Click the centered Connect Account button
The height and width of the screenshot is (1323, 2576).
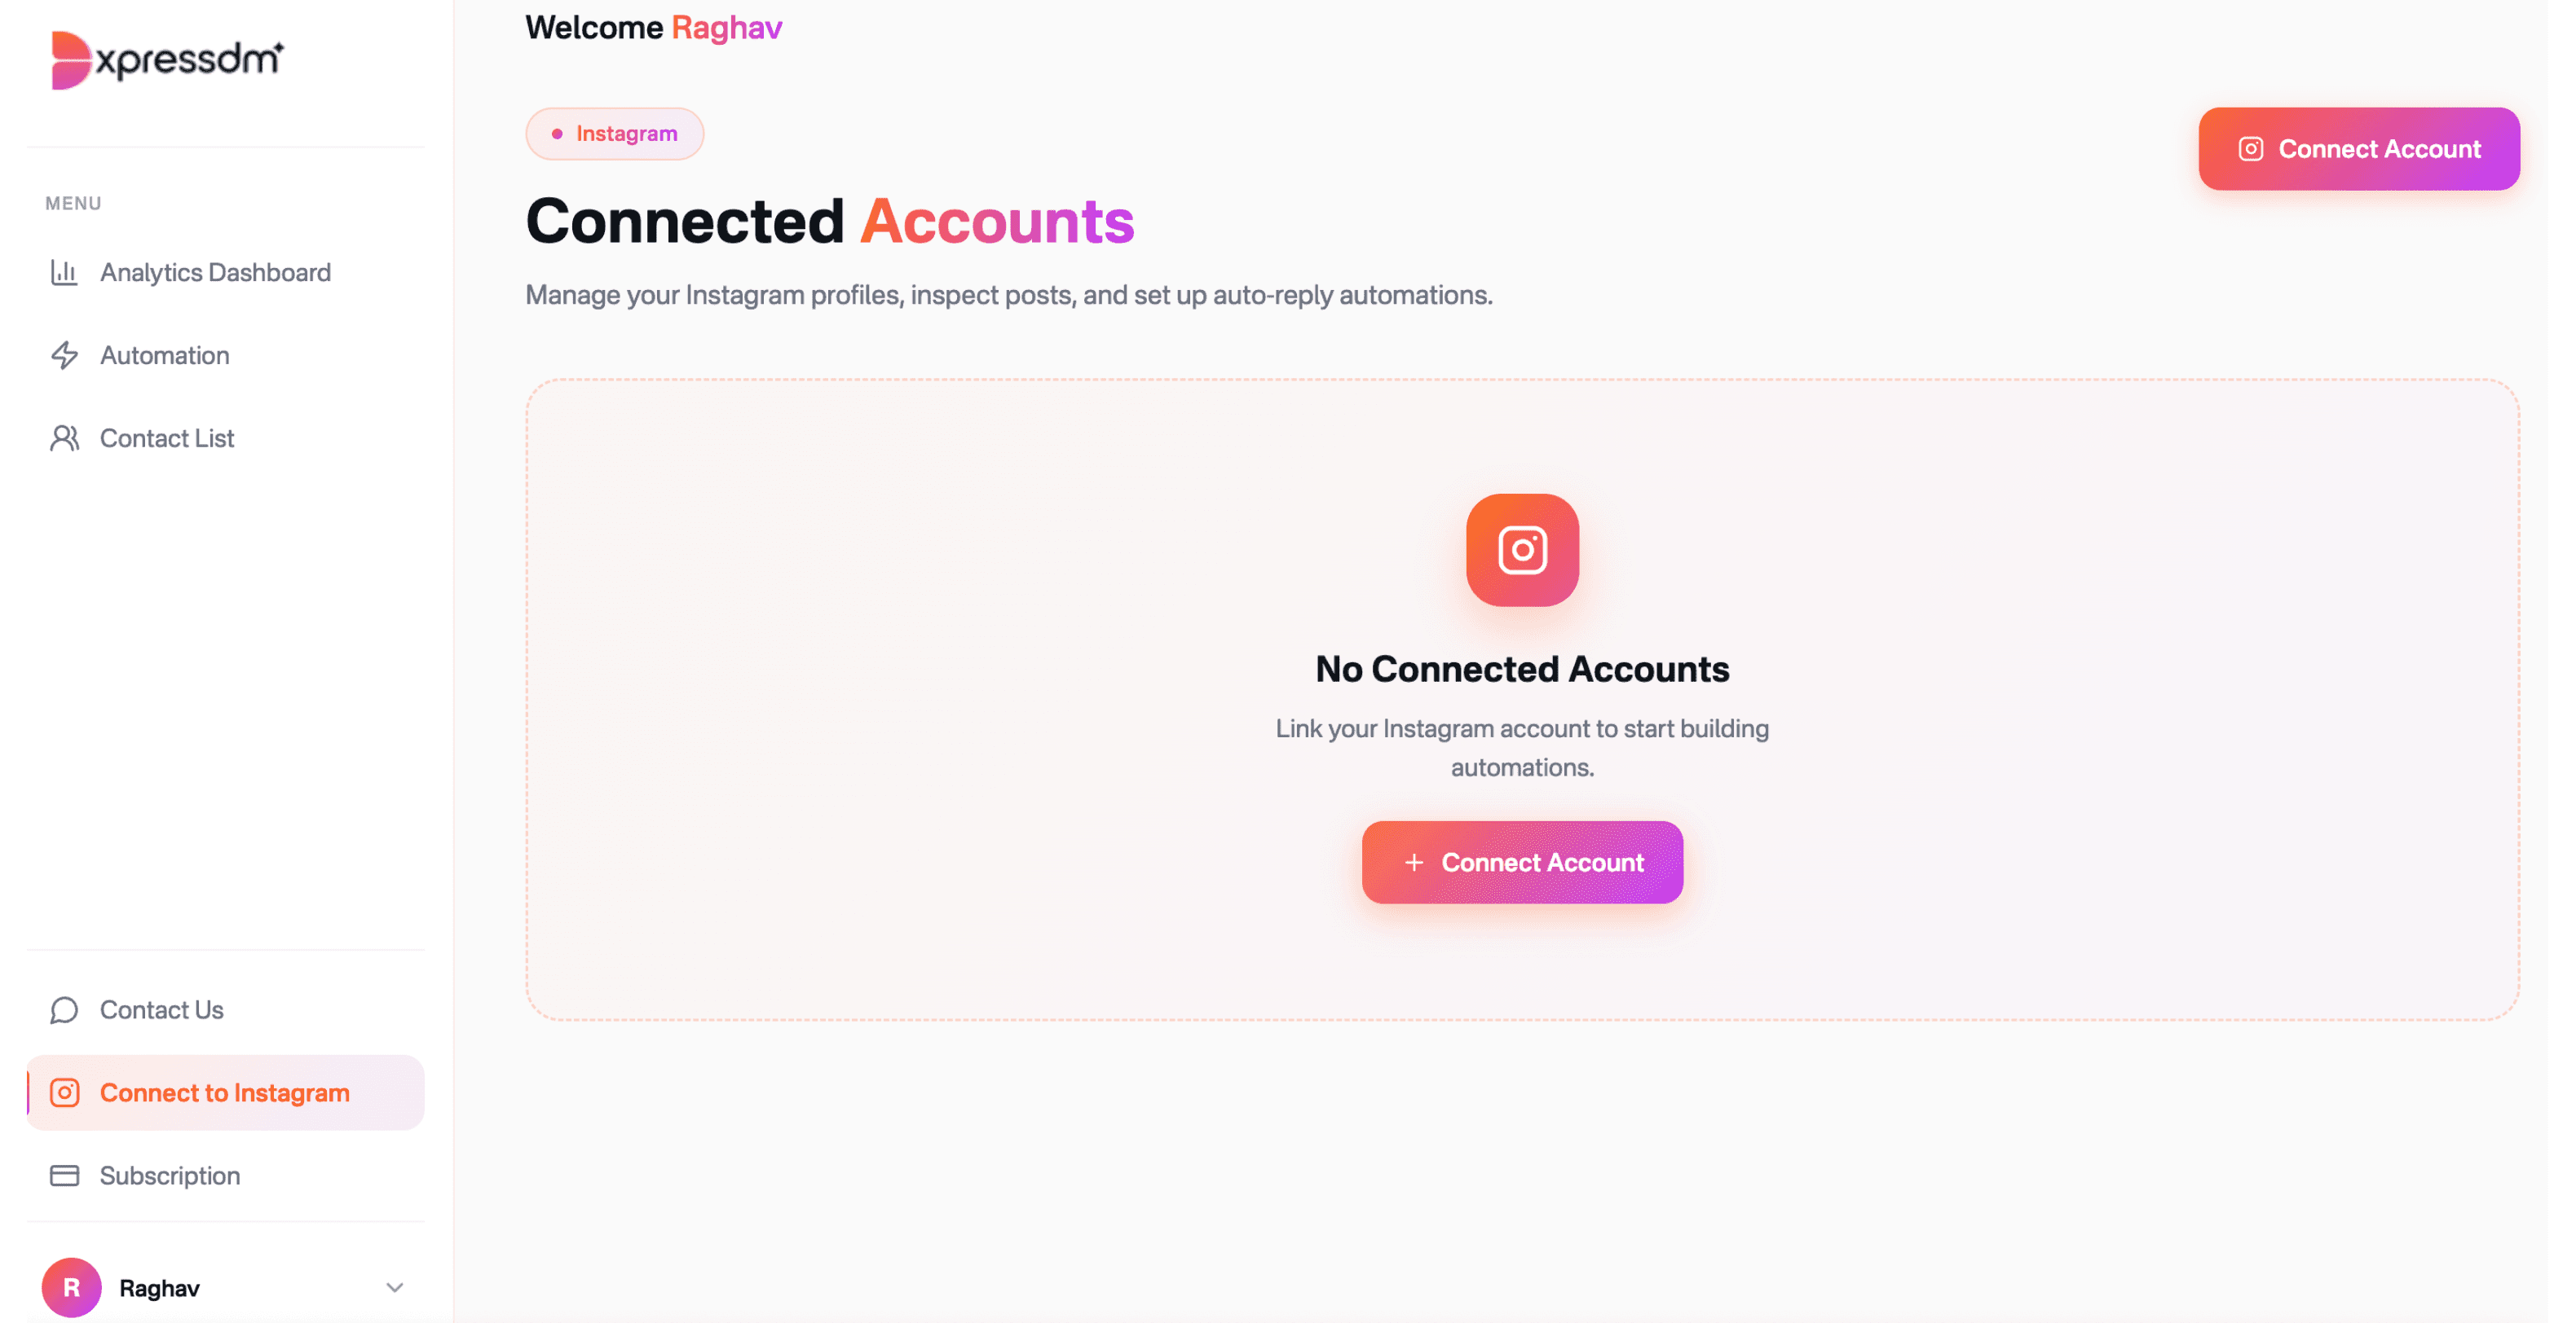pos(1521,861)
